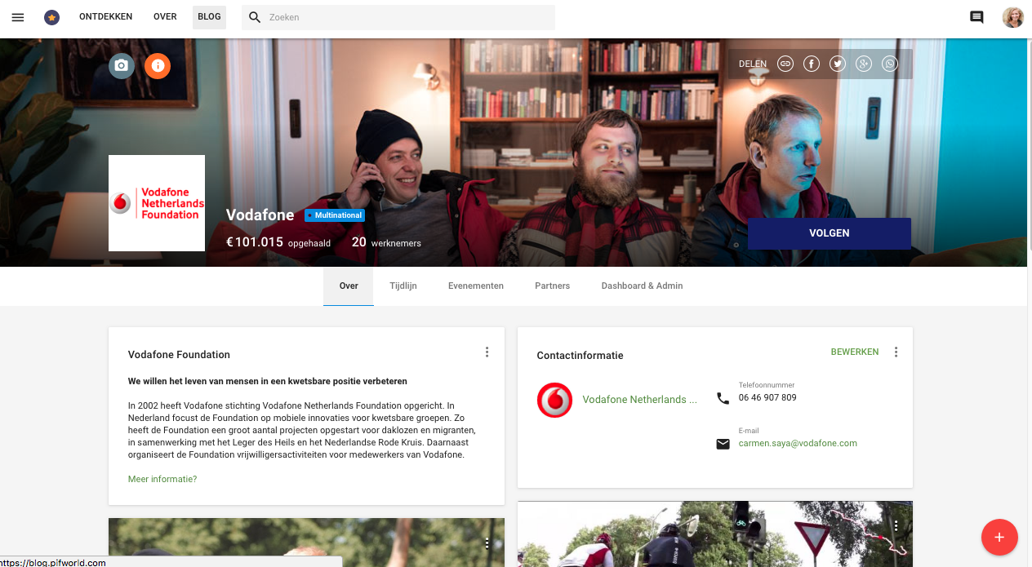This screenshot has height=567, width=1032.
Task: Click the email envelope icon
Action: tap(723, 444)
